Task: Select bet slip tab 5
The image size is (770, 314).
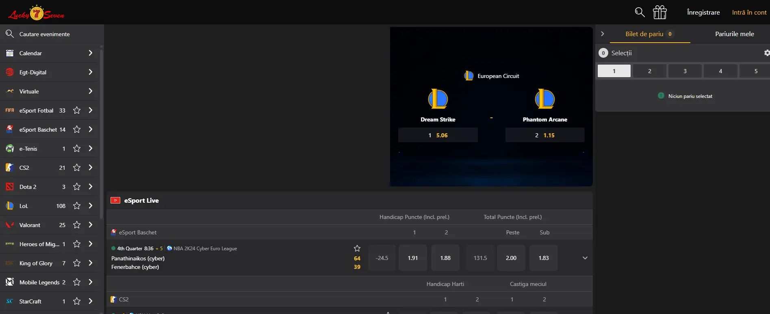Action: [x=755, y=71]
